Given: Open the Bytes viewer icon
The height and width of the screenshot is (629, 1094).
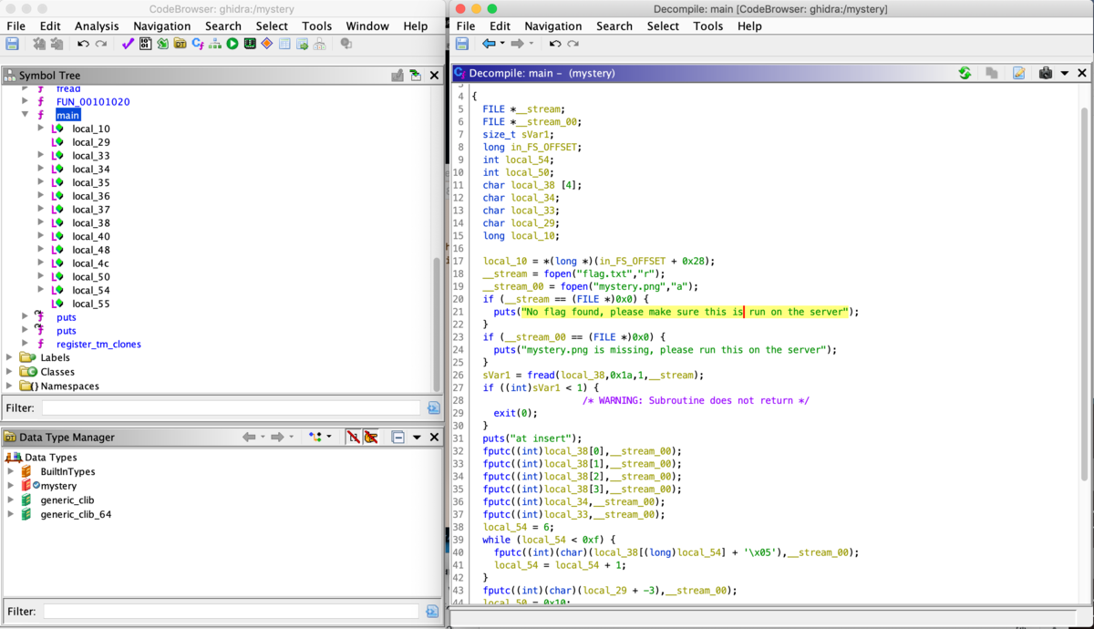Looking at the screenshot, I should (x=145, y=44).
